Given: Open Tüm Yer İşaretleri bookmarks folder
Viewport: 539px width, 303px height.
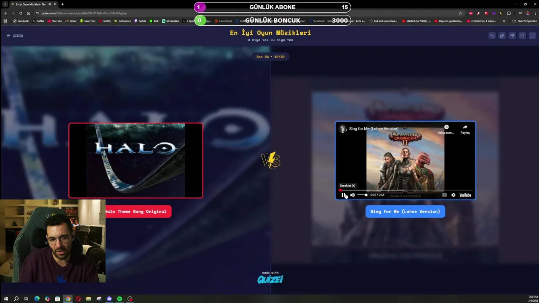Looking at the screenshot, I should 525,21.
